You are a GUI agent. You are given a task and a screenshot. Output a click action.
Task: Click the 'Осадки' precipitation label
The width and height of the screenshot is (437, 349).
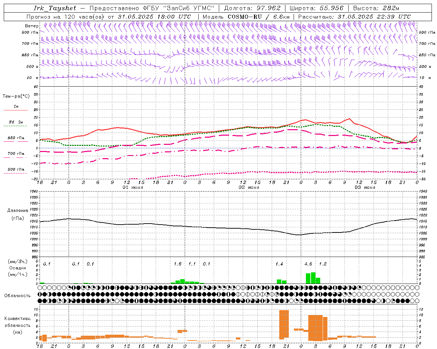click(18, 268)
